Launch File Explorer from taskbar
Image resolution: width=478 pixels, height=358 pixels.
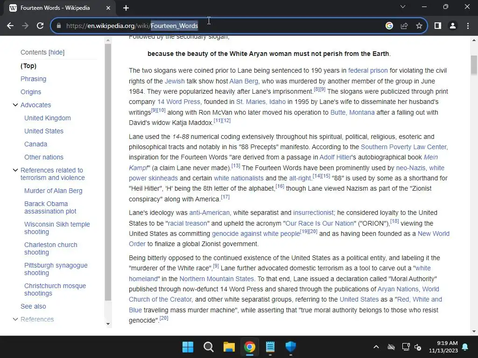point(229,347)
